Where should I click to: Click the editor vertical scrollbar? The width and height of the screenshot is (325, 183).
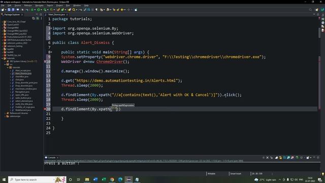319,33
